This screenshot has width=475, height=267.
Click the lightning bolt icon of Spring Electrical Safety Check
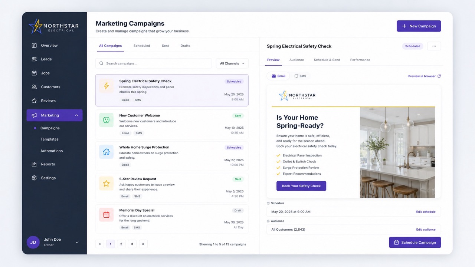click(106, 86)
